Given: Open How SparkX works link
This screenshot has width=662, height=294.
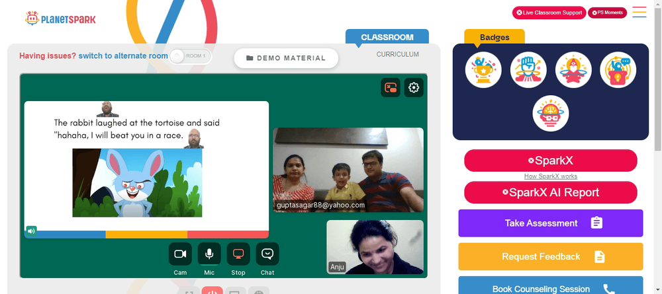Looking at the screenshot, I should 551,176.
